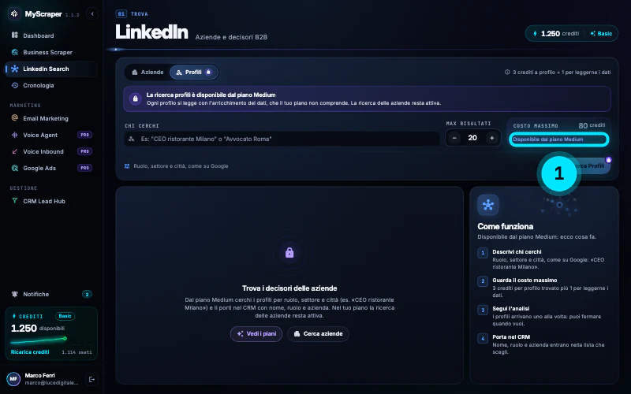This screenshot has width=631, height=394.
Task: Increase max risultati with plus button
Action: (x=491, y=138)
